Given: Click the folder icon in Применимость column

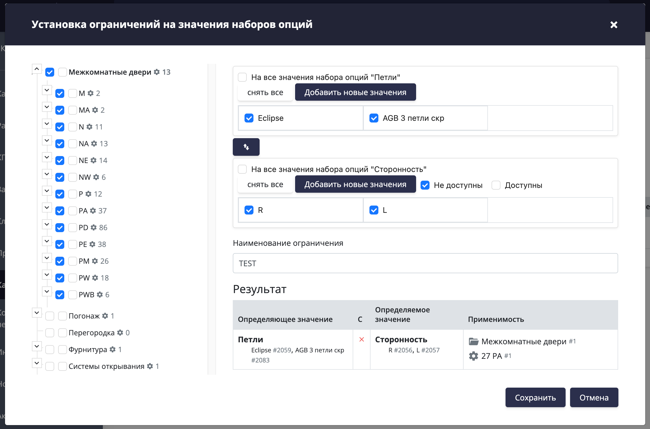Looking at the screenshot, I should coord(473,341).
